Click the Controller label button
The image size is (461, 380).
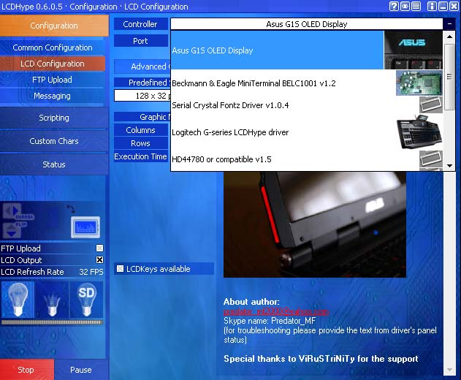[140, 24]
